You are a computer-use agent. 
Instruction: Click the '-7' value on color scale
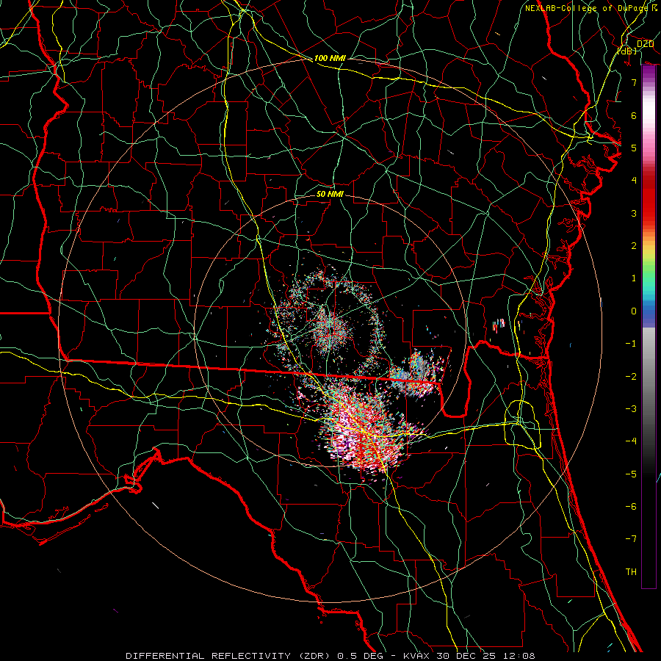[x=631, y=539]
